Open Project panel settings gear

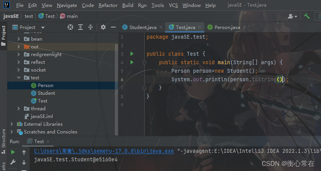pyautogui.click(x=103, y=27)
